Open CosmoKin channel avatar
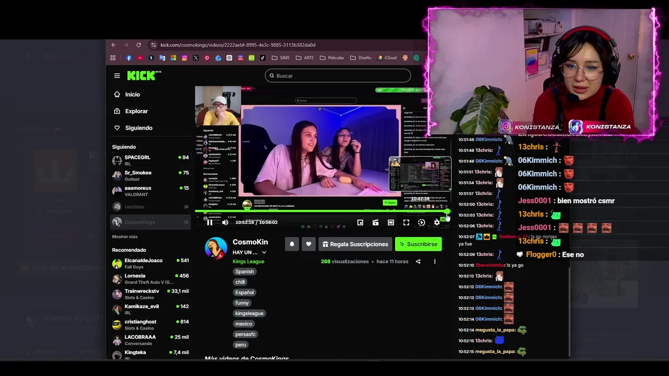This screenshot has height=376, width=669. point(216,248)
